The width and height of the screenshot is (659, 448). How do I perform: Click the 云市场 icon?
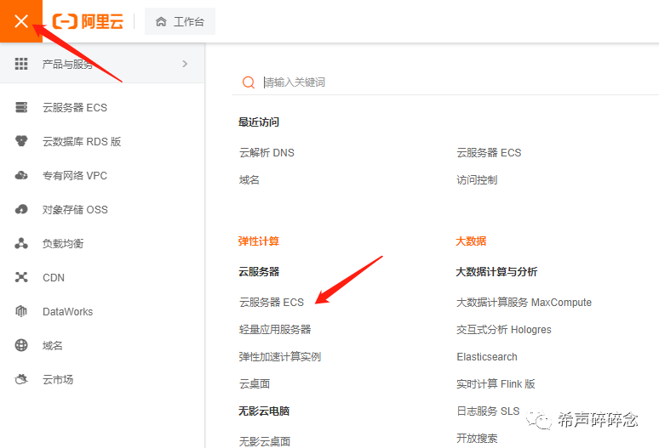click(21, 379)
